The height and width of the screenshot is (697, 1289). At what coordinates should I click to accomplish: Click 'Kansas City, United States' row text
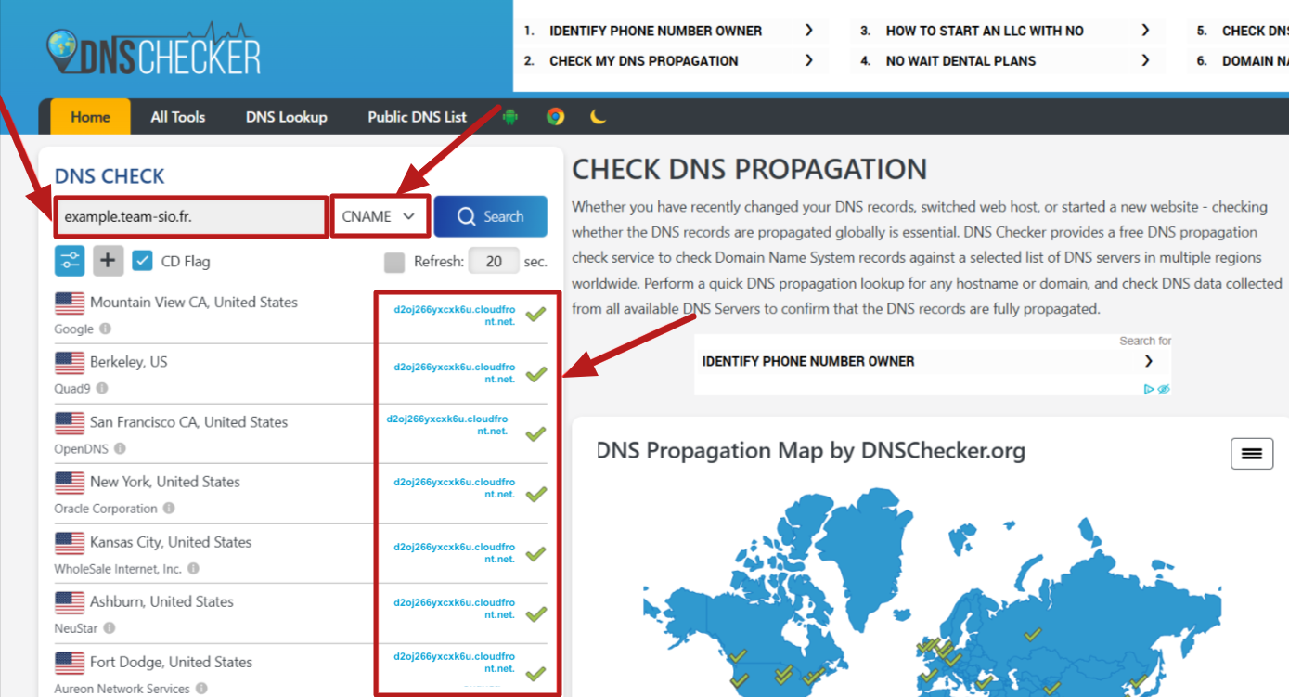pyautogui.click(x=171, y=542)
